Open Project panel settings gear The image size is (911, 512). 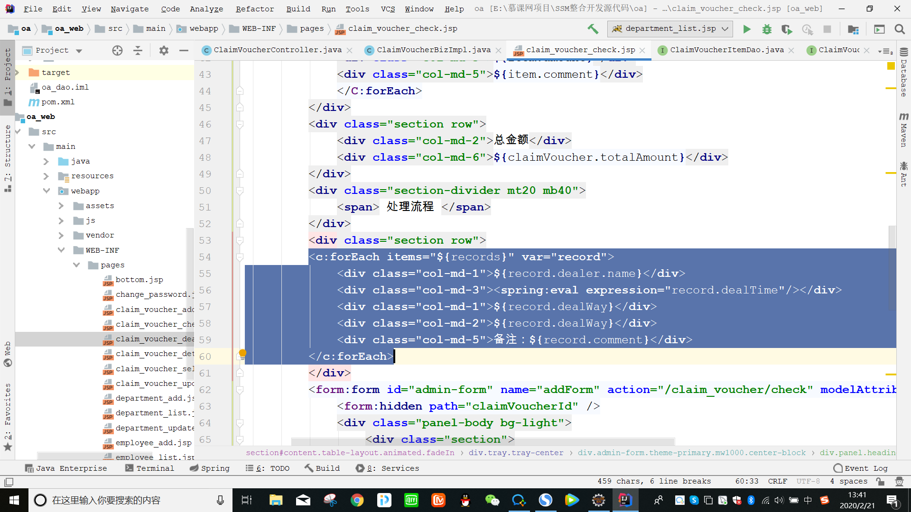coord(164,50)
